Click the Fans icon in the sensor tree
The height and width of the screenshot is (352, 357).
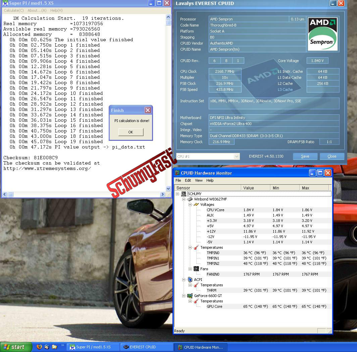coord(196,269)
